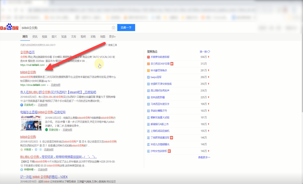
Task: Switch to the 文库 tab
Action: point(74,36)
